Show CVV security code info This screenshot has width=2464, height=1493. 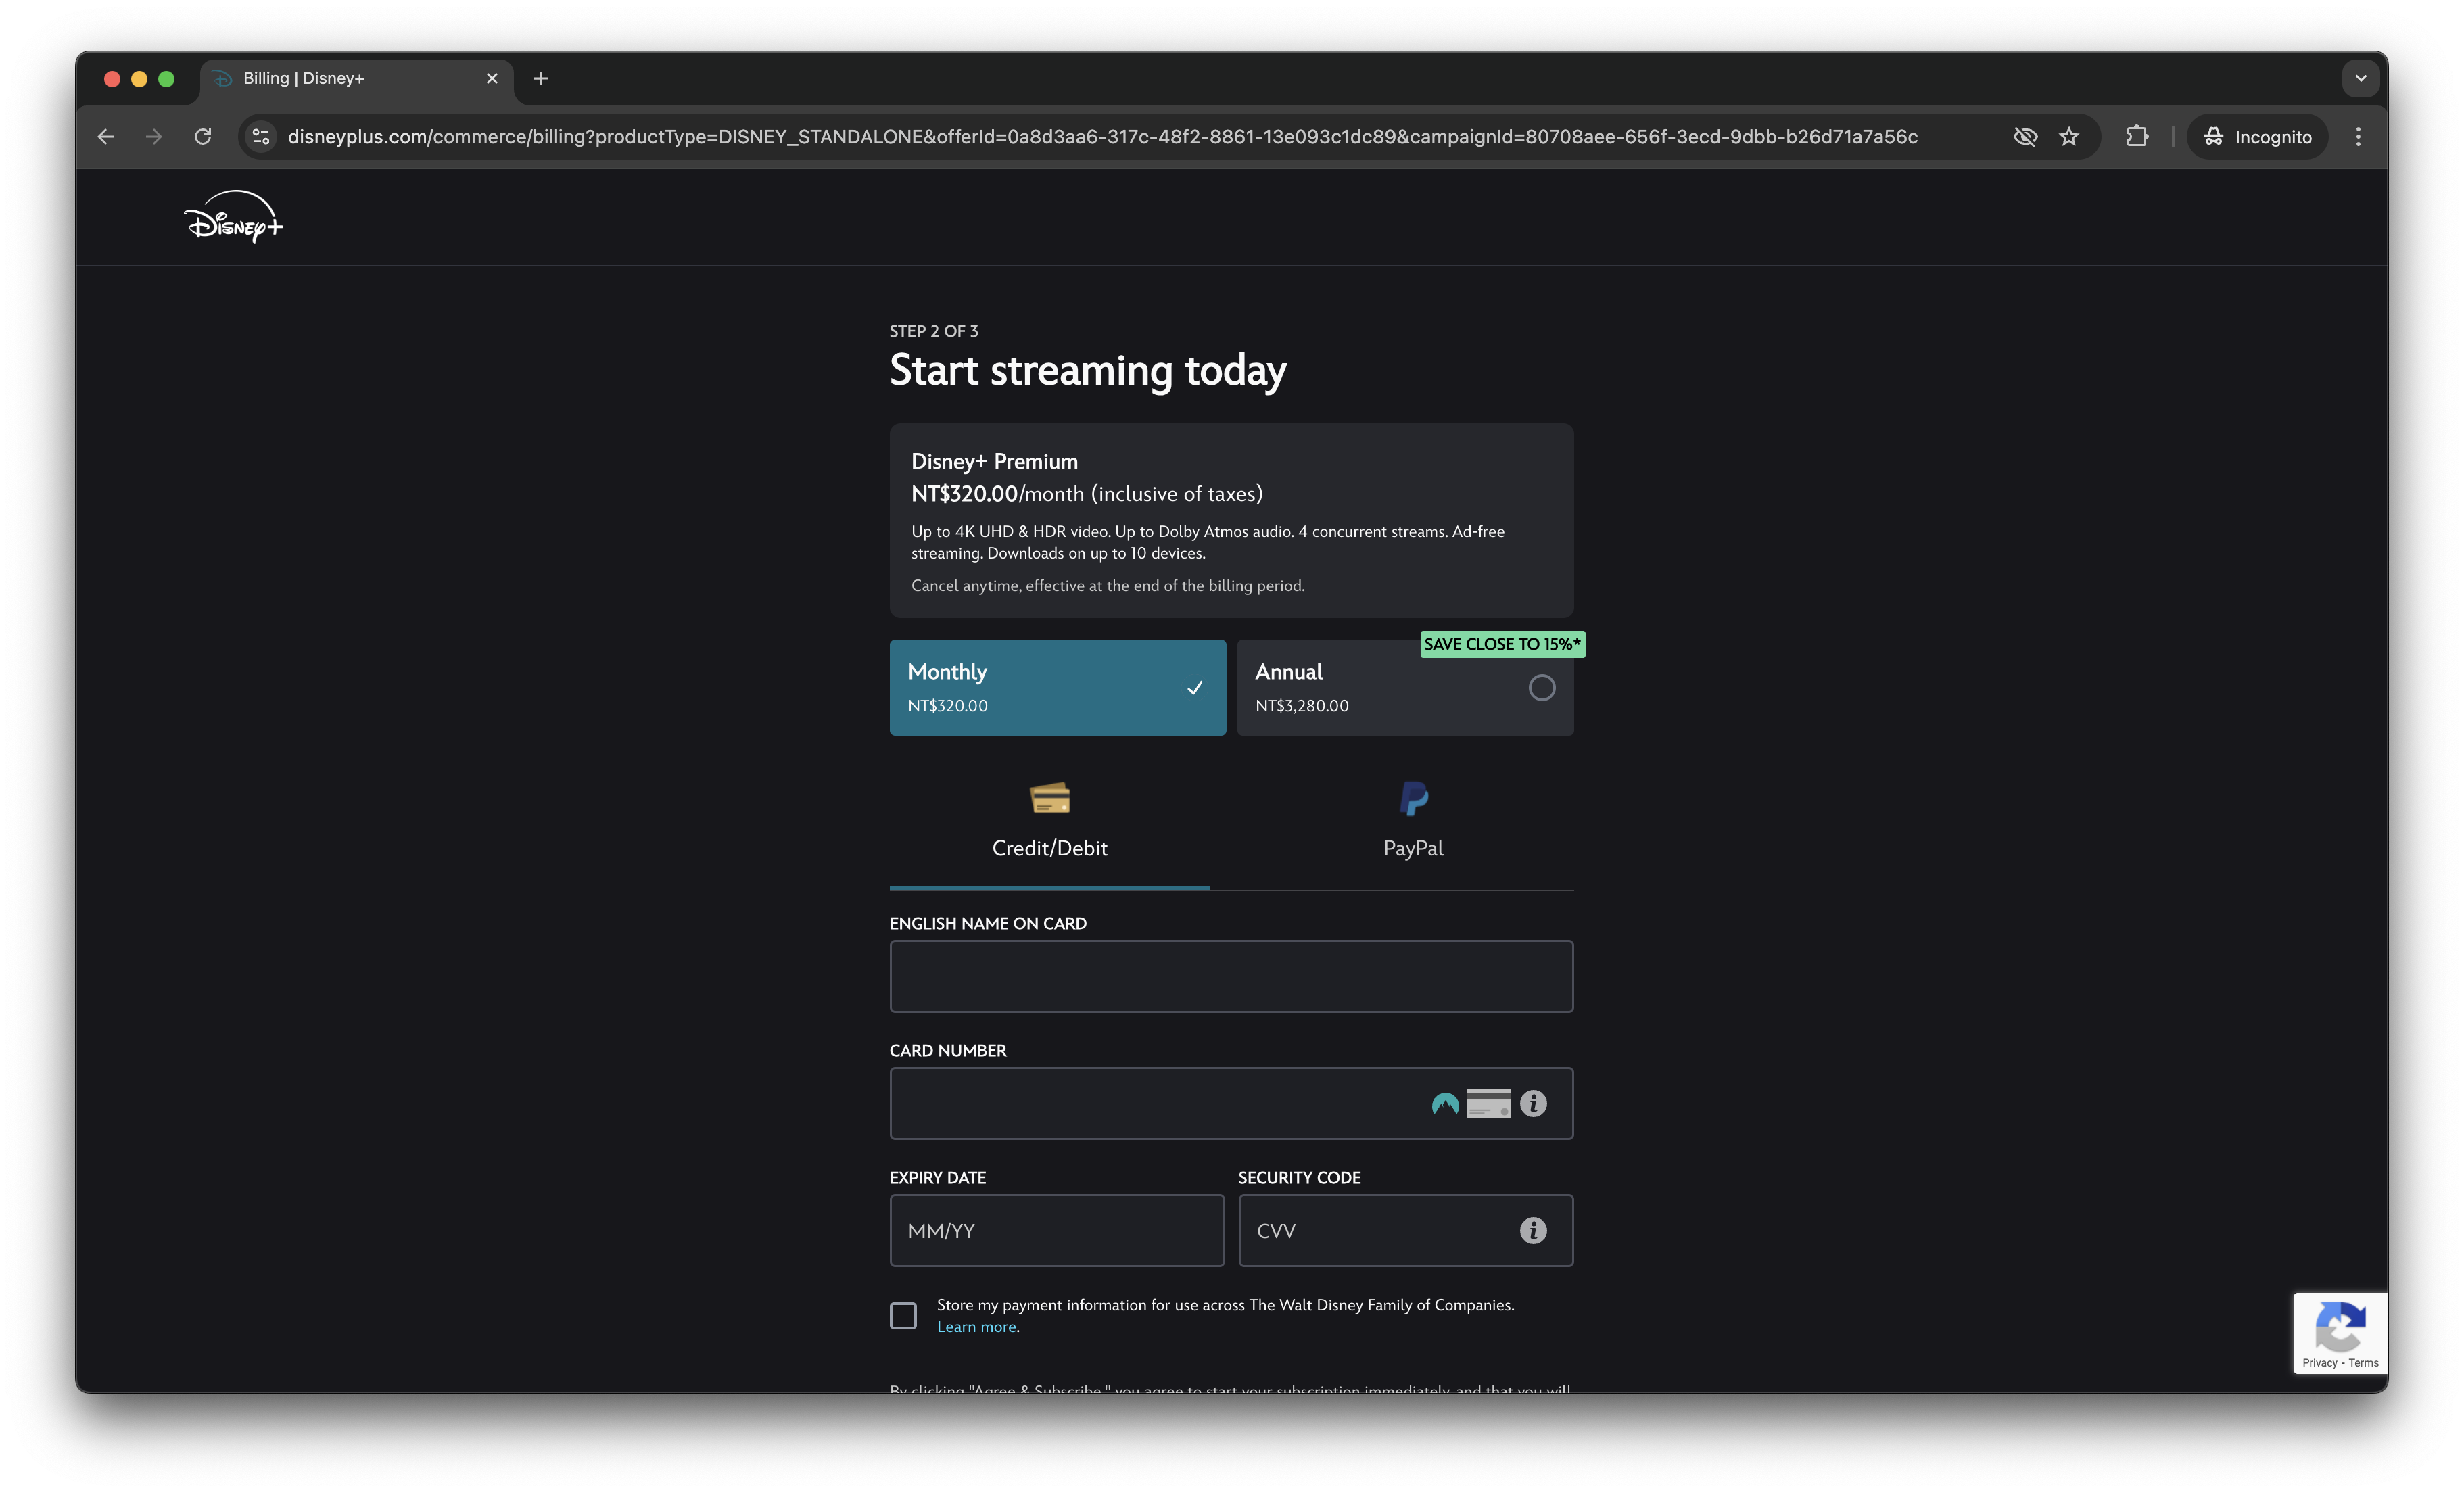pyautogui.click(x=1533, y=1231)
